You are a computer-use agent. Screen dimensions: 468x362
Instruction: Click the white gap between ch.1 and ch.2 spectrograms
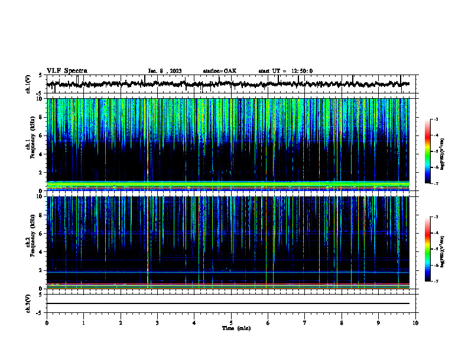(228, 193)
